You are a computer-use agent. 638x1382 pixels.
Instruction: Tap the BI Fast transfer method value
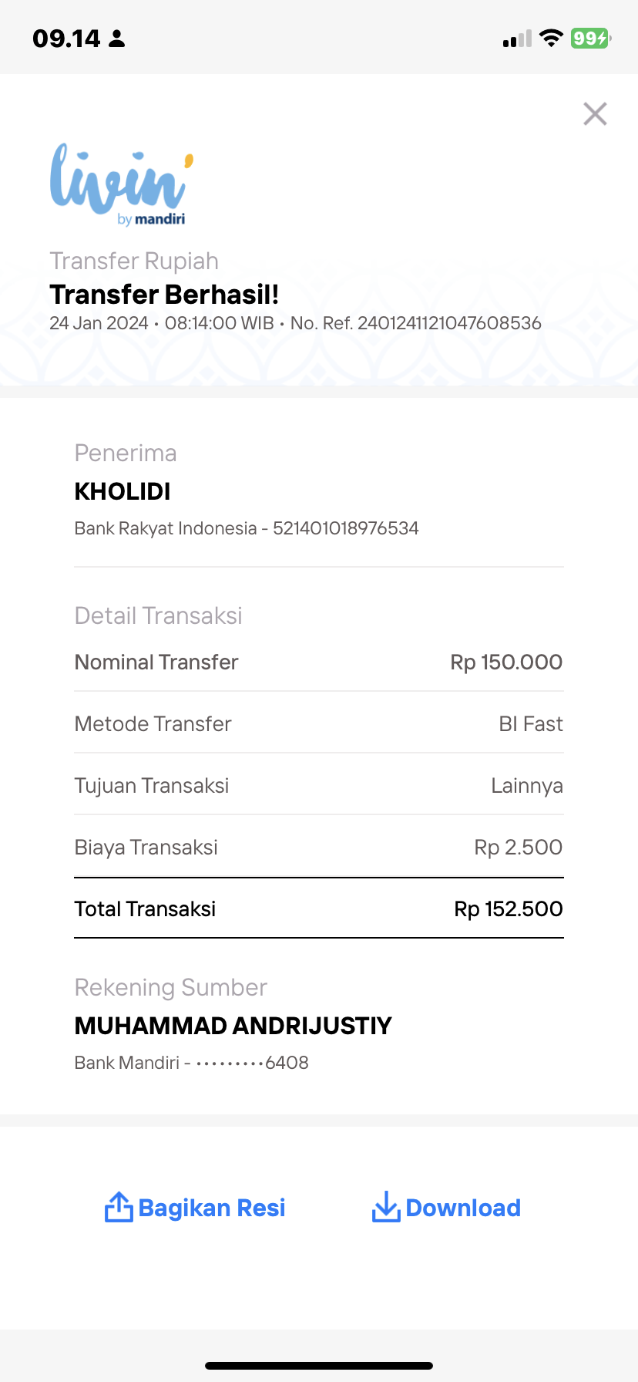click(x=531, y=723)
